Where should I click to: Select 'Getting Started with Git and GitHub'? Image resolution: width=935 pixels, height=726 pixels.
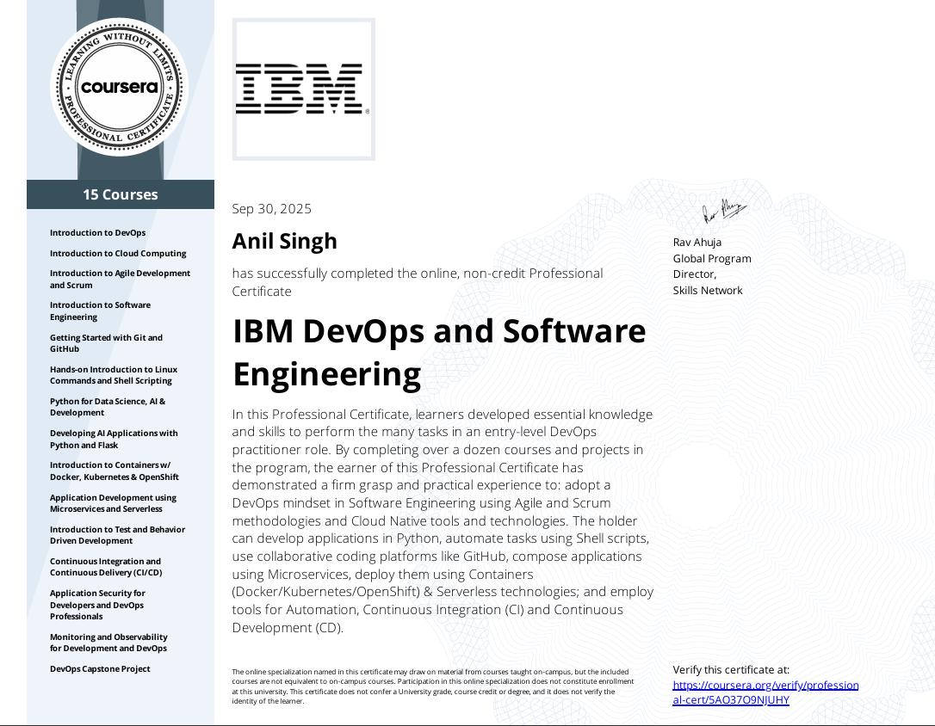[x=105, y=342]
